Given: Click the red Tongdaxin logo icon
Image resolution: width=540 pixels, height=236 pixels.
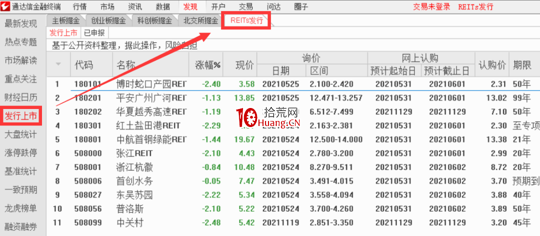Looking at the screenshot, I should pos(5,6).
